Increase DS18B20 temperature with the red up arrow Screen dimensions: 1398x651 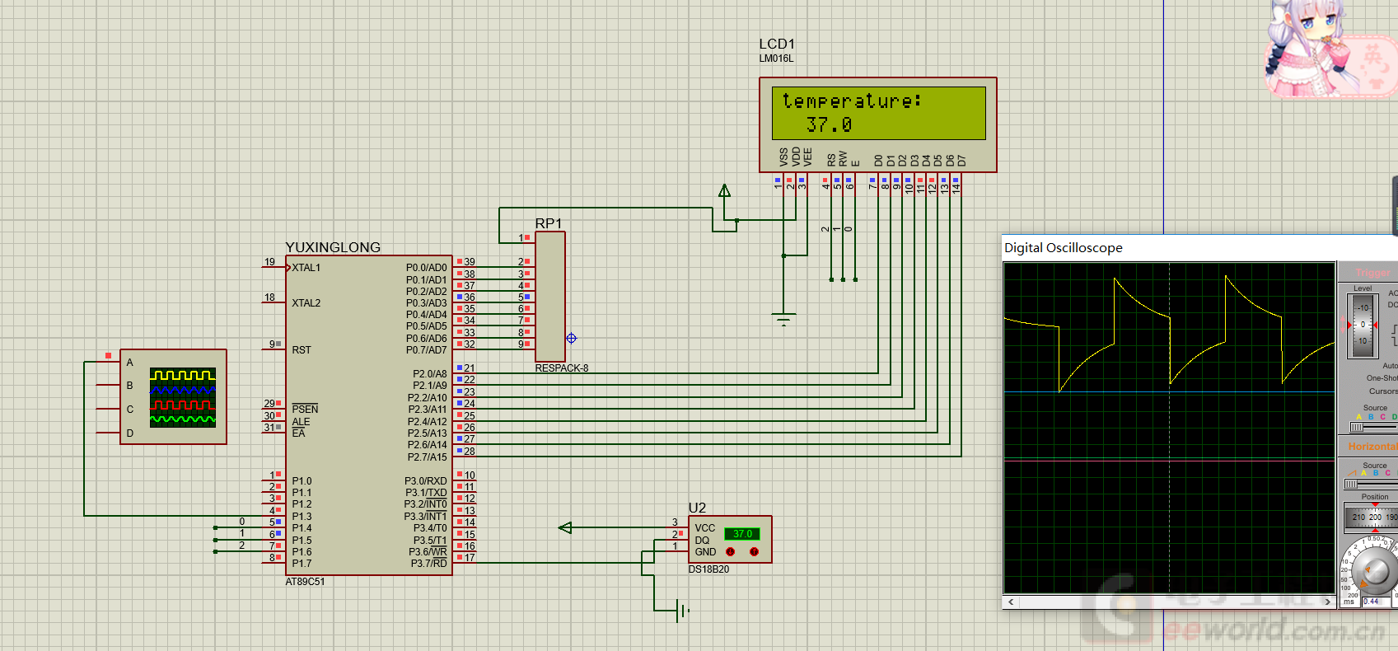coord(754,552)
